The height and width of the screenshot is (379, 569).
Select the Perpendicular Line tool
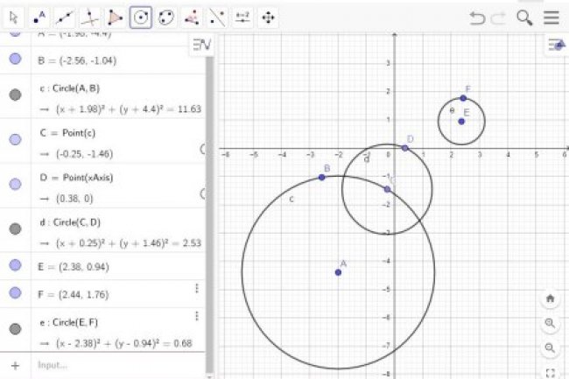90,17
